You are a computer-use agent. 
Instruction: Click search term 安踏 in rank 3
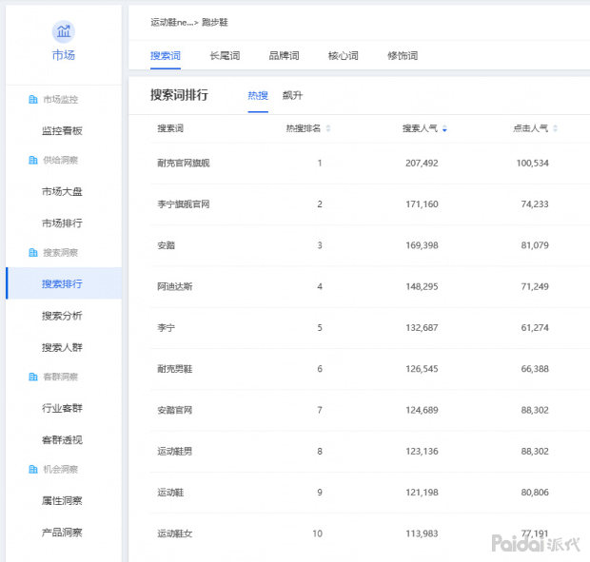pos(166,245)
